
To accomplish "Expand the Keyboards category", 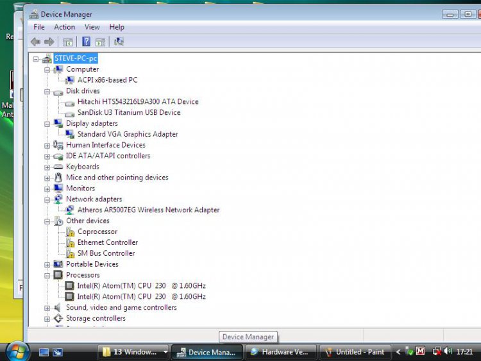I will point(47,167).
